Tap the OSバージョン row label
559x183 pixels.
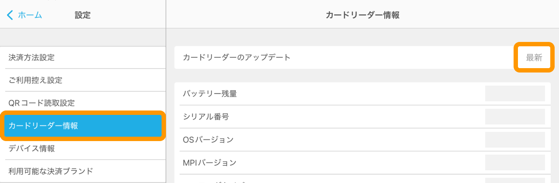208,140
